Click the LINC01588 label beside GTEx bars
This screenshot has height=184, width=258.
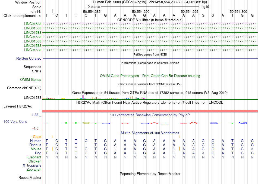coord(33,98)
